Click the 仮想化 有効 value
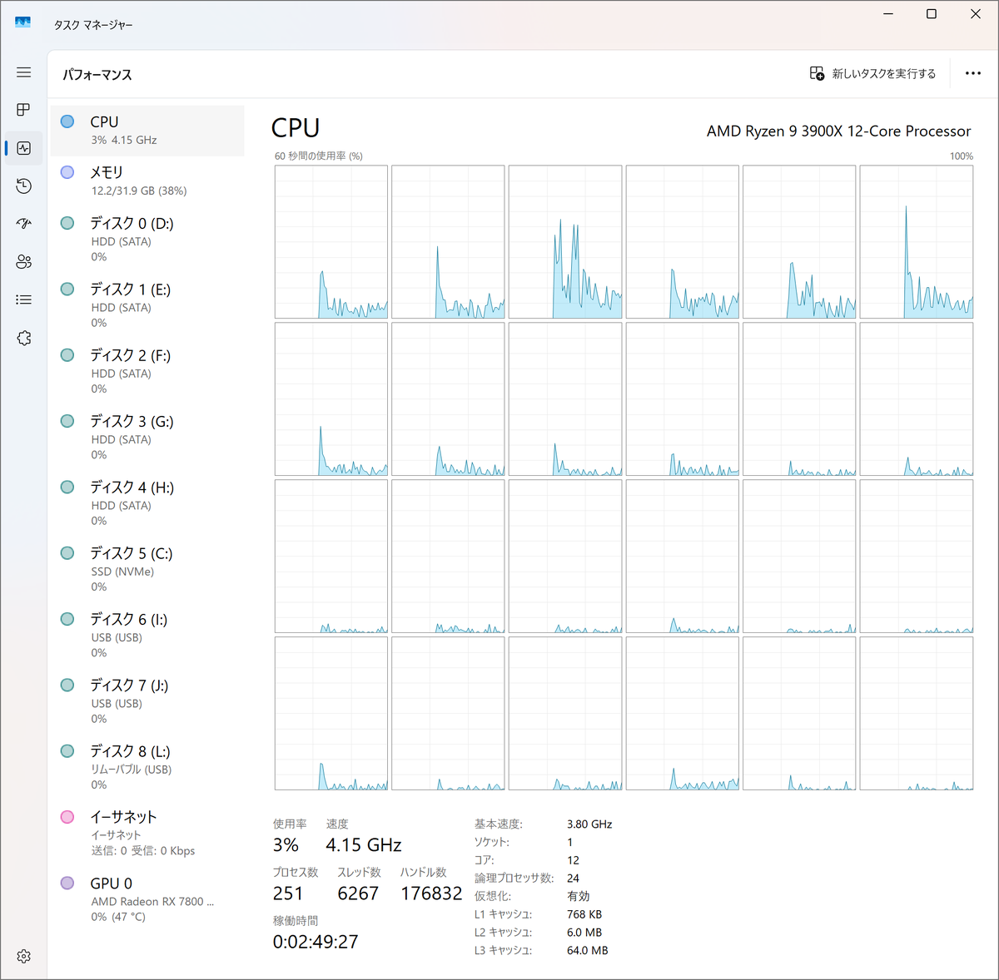 [579, 896]
